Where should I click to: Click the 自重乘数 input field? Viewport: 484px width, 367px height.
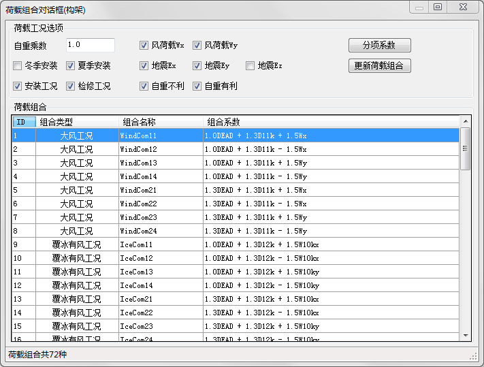[x=90, y=45]
